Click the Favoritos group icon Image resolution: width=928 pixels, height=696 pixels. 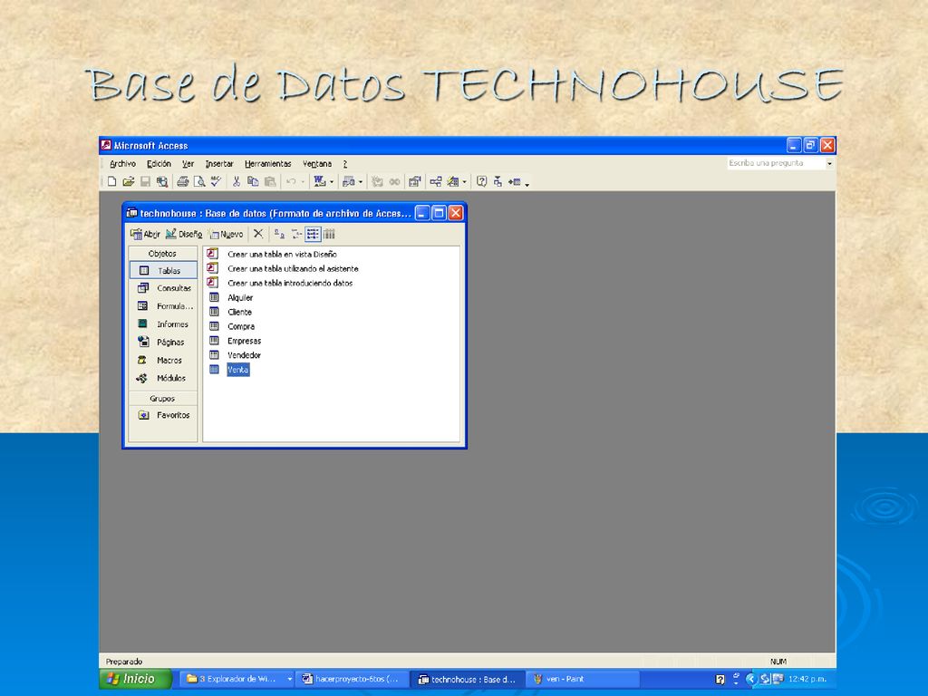(x=143, y=415)
